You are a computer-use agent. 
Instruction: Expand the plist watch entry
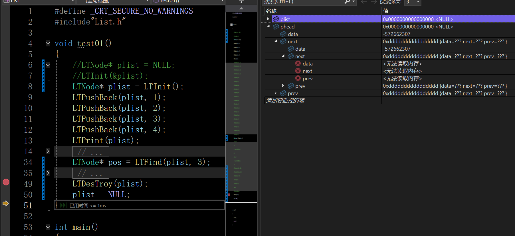pyautogui.click(x=268, y=19)
